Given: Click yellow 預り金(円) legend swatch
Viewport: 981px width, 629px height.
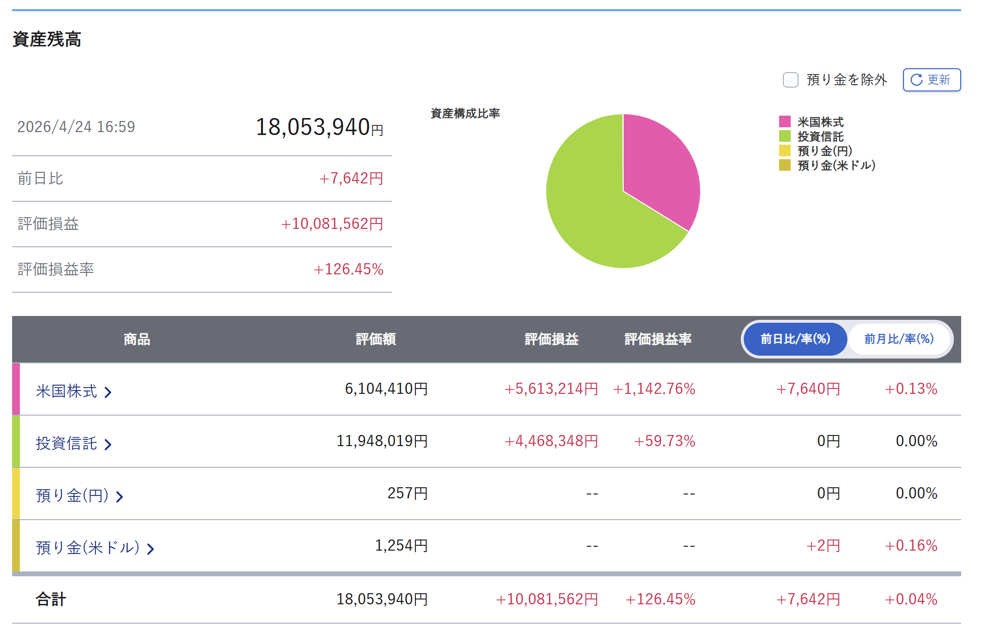Looking at the screenshot, I should [784, 150].
